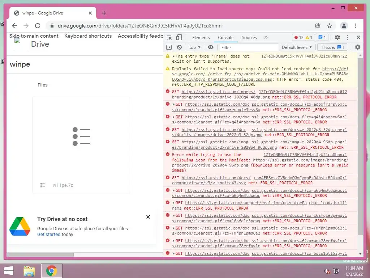
Task: Click the drive_2022q3_32dp.png source link
Action: point(299,130)
